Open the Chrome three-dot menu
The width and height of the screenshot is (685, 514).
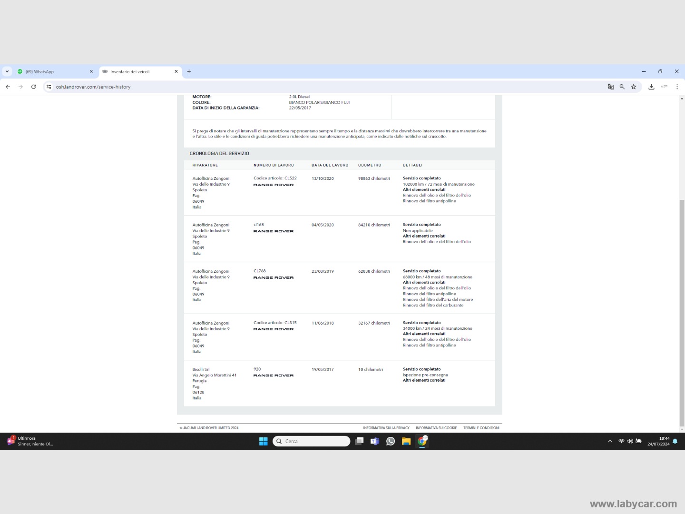click(x=677, y=87)
